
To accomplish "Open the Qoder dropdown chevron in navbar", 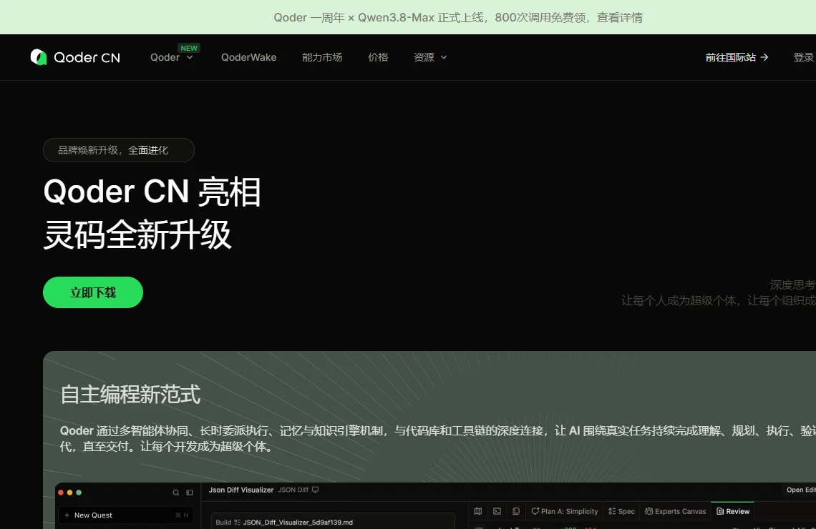I will 190,58.
